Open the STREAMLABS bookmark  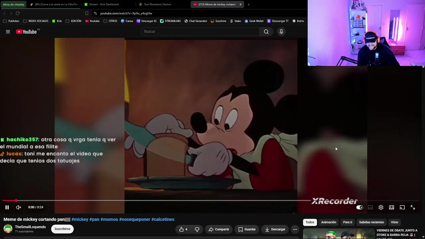[170, 21]
